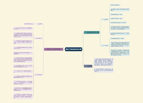Click the (7) leaf at bottom of 企业工程业绩
Screen dimensions: 143x103
click(23, 96)
